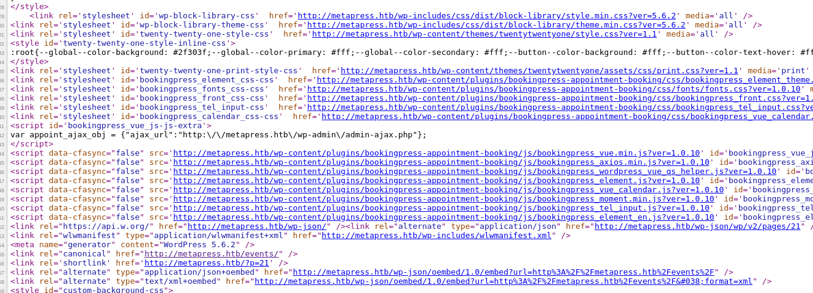This screenshot has width=813, height=293.
Task: Open the wp-json/wp/v2/pages/21 link
Action: 697,226
